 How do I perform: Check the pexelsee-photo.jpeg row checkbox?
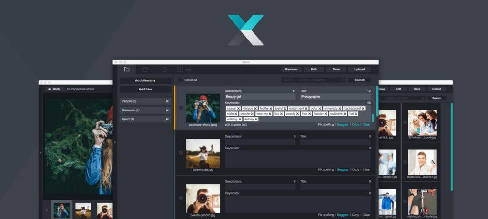point(181,107)
